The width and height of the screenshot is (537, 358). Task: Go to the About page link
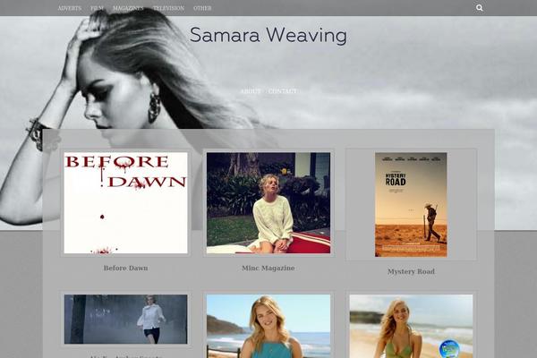pyautogui.click(x=251, y=91)
